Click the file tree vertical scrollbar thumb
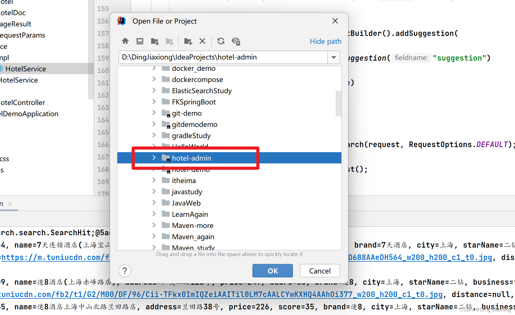The width and height of the screenshot is (515, 315). [339, 103]
